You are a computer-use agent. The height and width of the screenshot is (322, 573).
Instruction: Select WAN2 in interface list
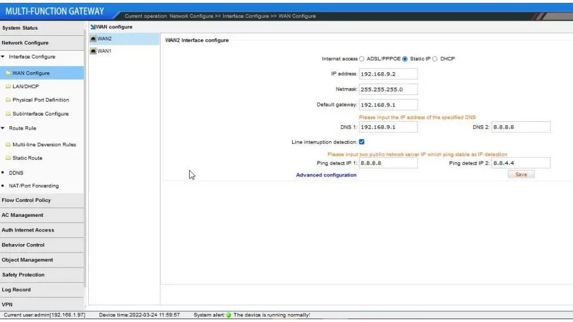pos(124,39)
